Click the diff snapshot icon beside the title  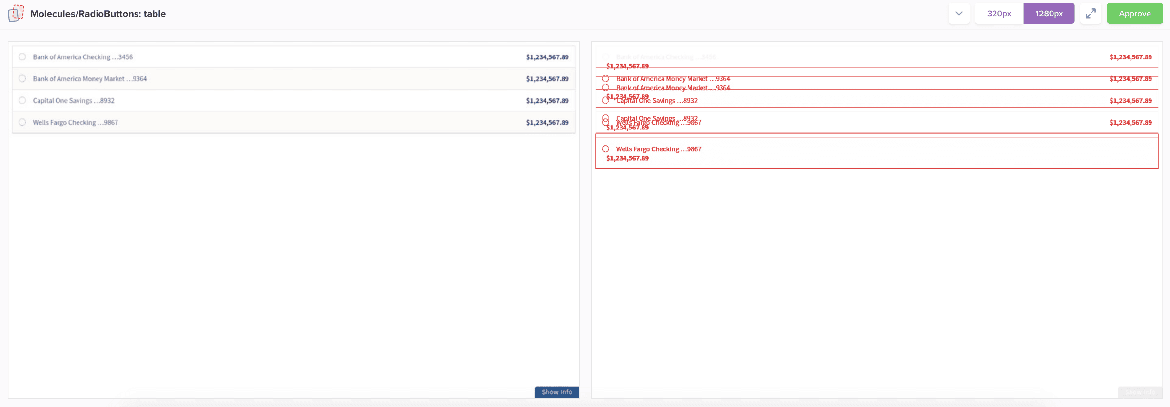click(x=16, y=13)
